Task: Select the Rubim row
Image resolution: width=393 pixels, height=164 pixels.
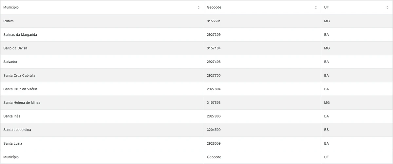Action: (x=9, y=21)
